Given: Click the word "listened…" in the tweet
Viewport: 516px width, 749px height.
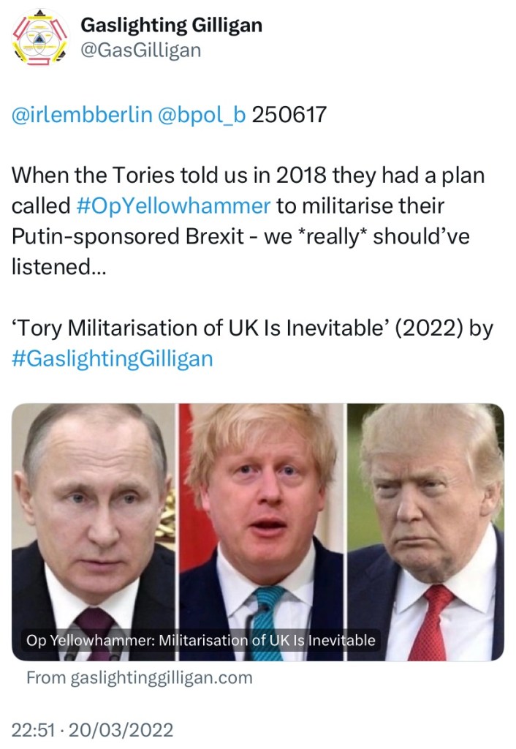Looking at the screenshot, I should [x=58, y=267].
